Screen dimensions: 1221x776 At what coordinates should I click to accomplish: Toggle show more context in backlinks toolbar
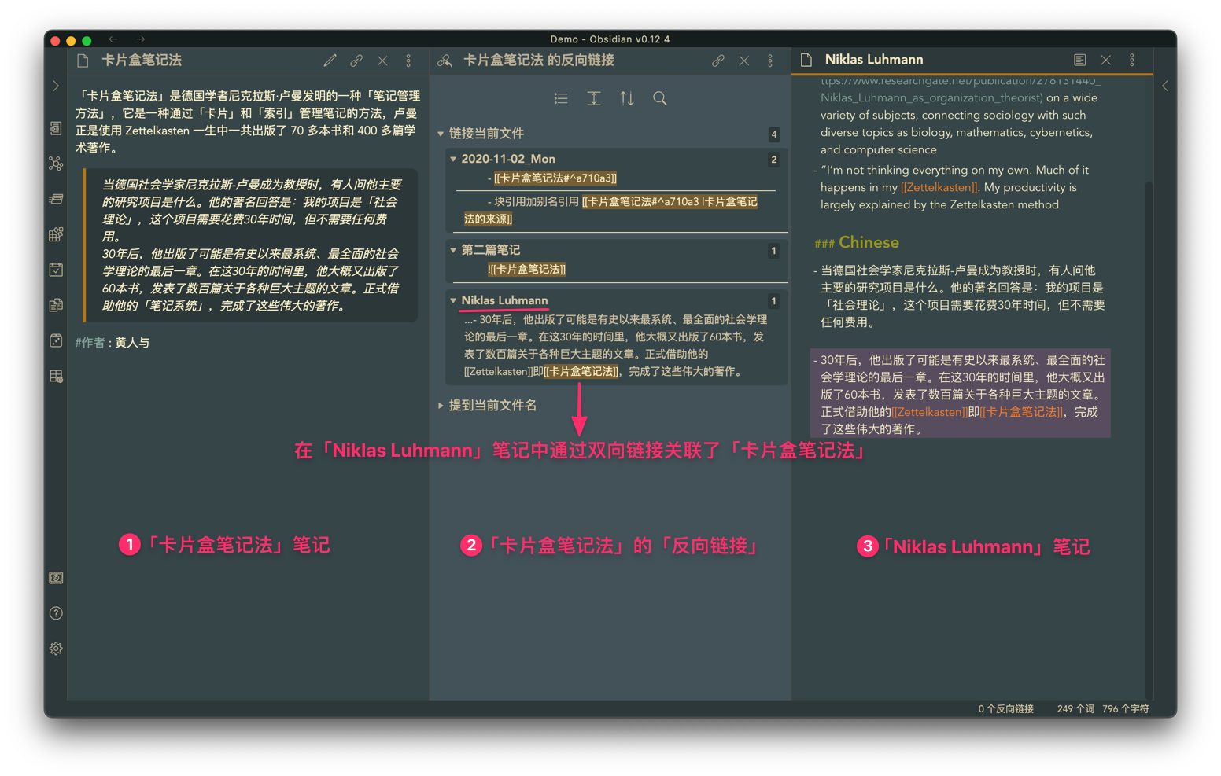(x=594, y=98)
